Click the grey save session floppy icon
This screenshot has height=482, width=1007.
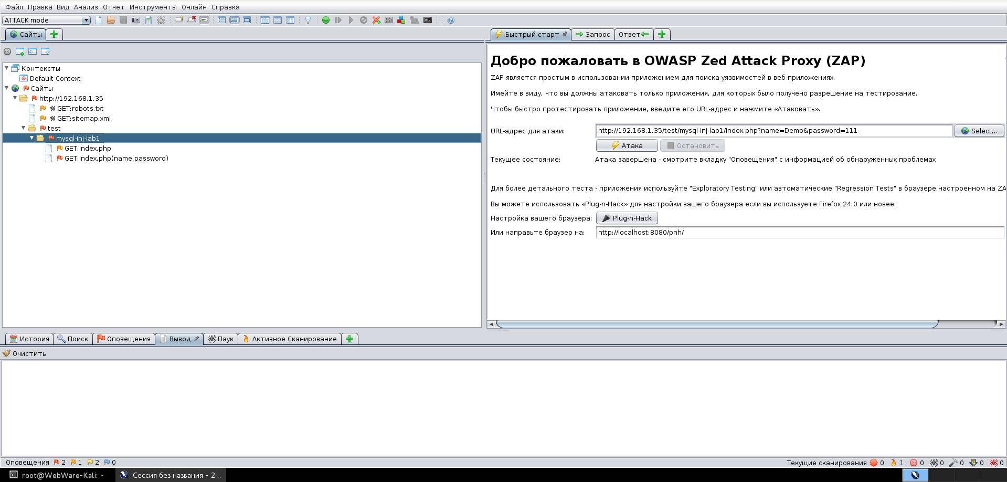tap(123, 20)
